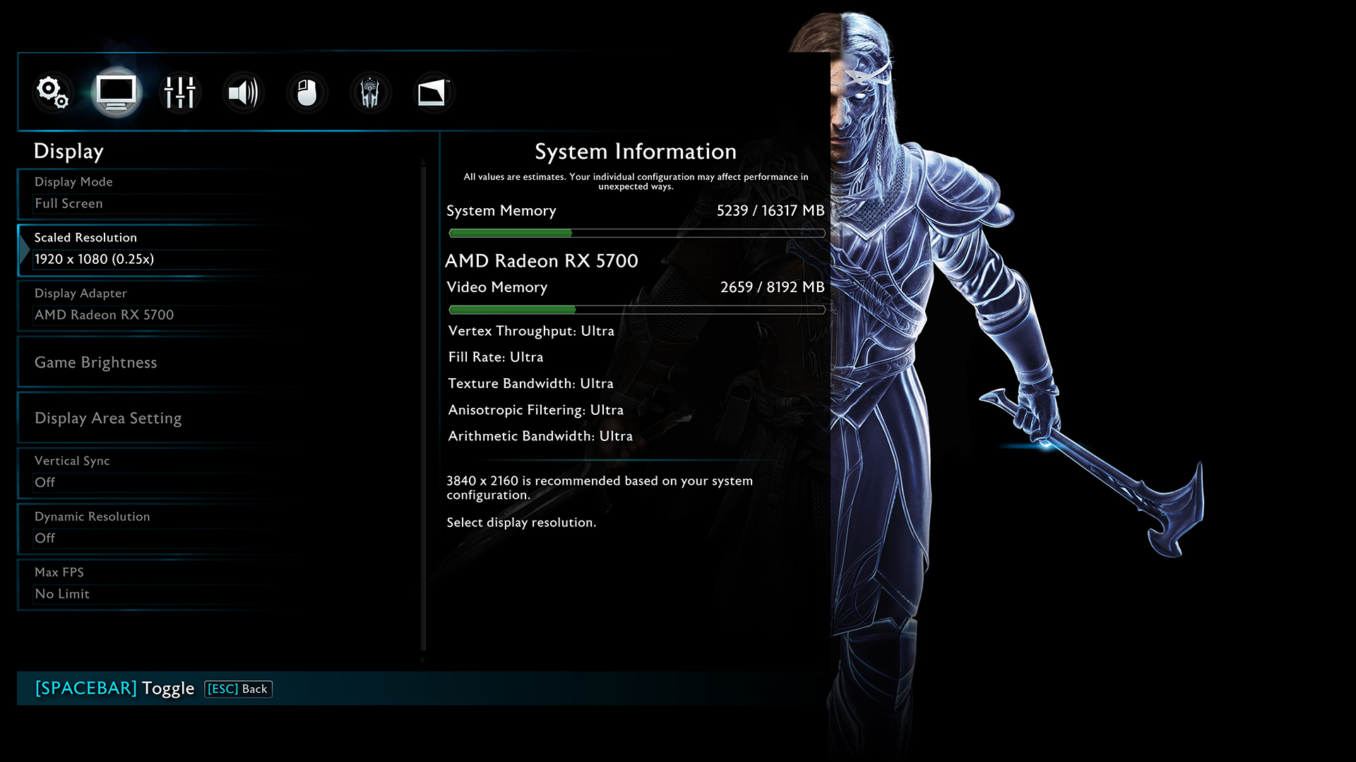Open the mouse controls settings icon
The image size is (1356, 762).
click(307, 92)
